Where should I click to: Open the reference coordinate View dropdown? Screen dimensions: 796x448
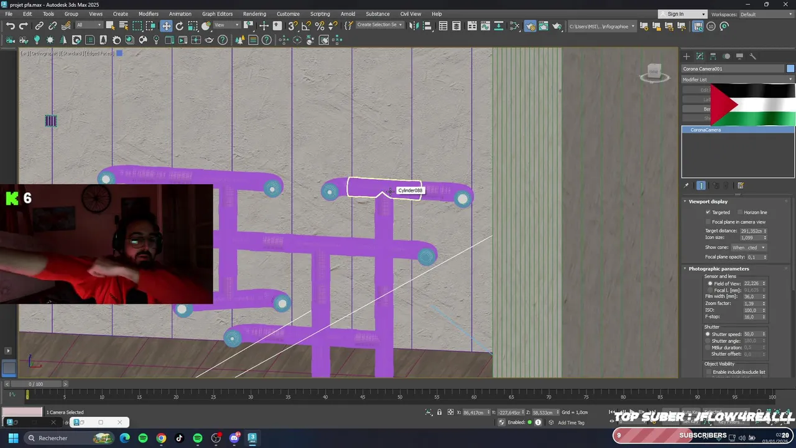pyautogui.click(x=226, y=26)
